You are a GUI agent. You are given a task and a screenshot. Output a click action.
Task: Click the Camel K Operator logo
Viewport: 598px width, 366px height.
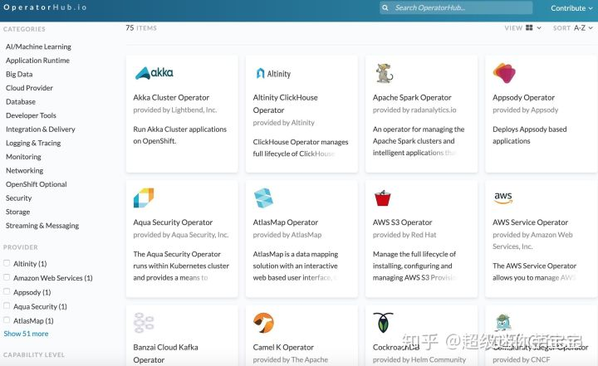(263, 323)
